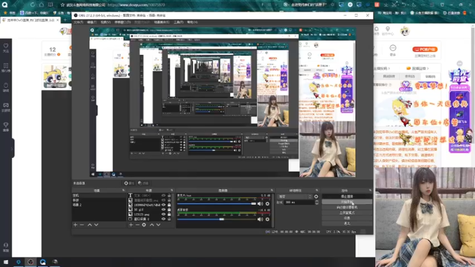
Task: Open the 编辑(E) menu in OBS
Action: [x=92, y=23]
